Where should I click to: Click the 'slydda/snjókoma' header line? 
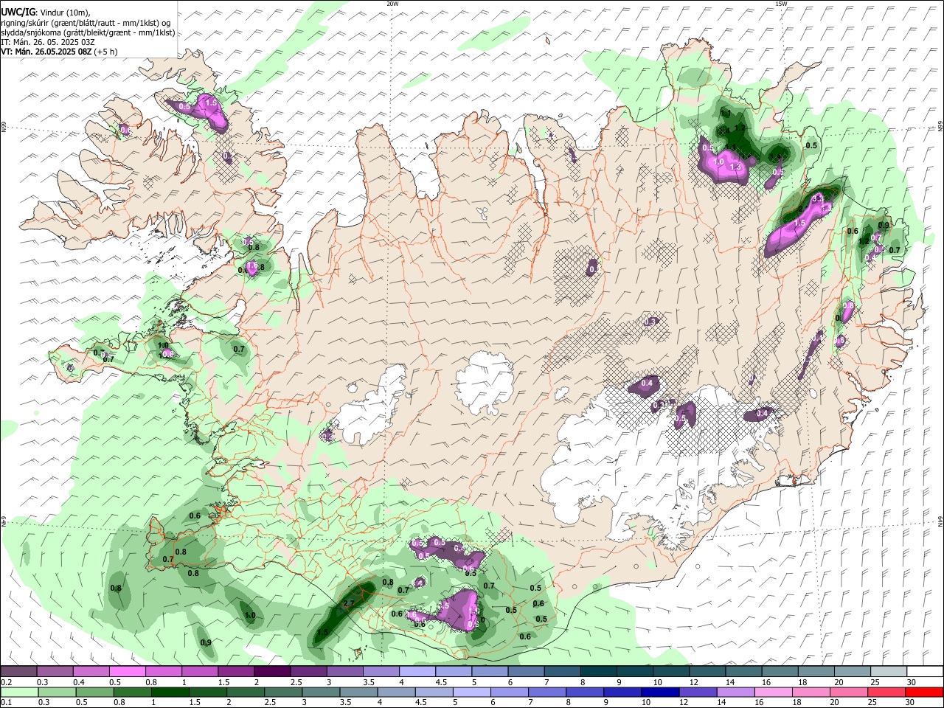click(88, 32)
